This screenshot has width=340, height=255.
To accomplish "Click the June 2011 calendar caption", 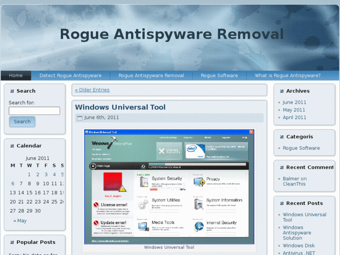I will [x=37, y=158].
